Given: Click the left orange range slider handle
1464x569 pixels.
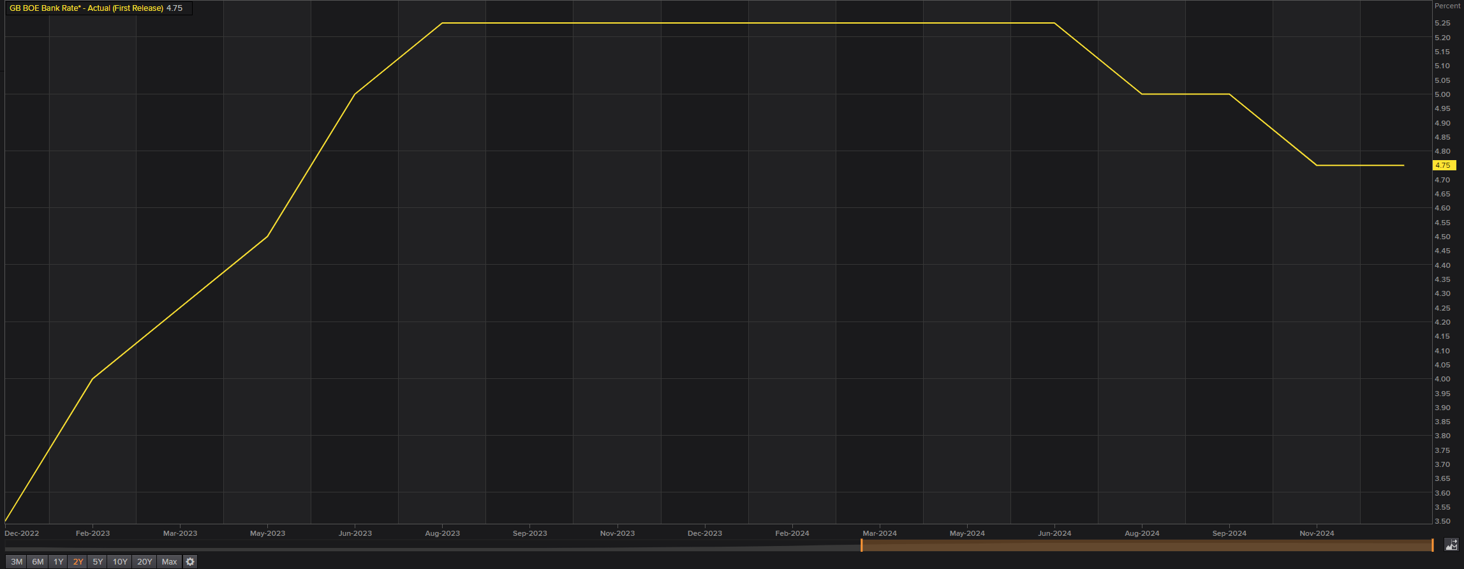Looking at the screenshot, I should (x=861, y=545).
